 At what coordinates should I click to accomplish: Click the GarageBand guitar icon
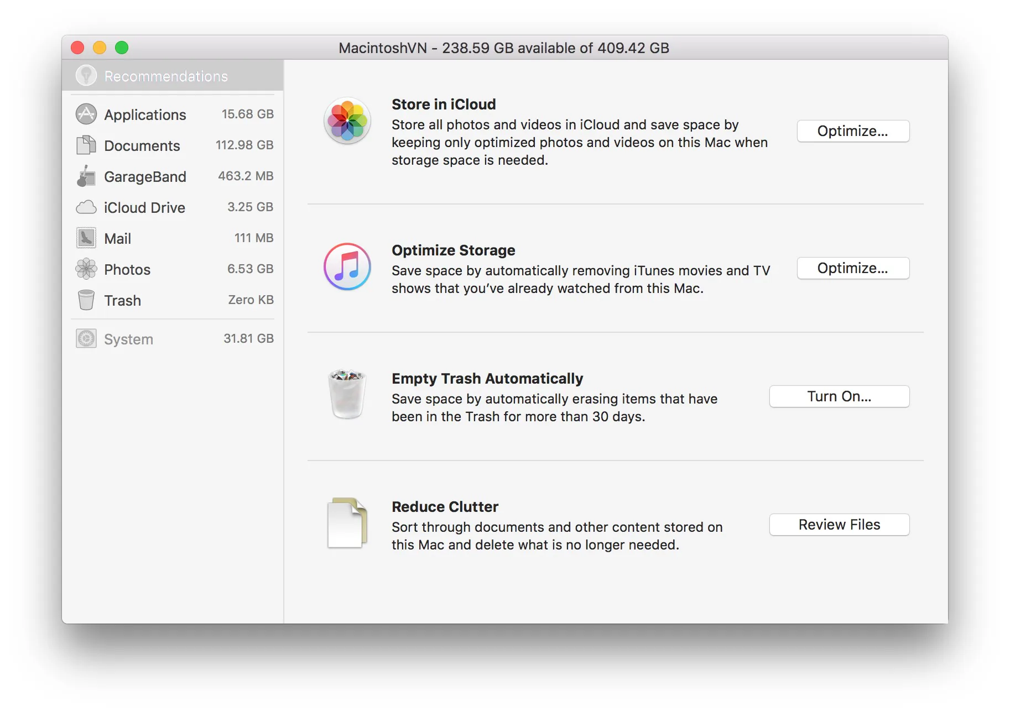(86, 176)
